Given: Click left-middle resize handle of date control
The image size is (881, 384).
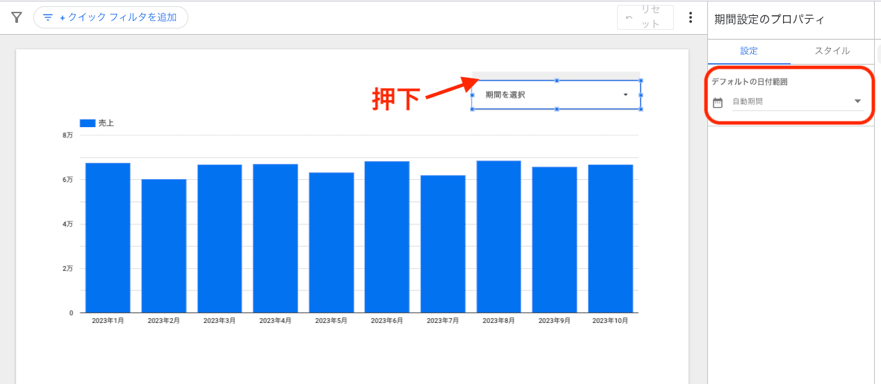Looking at the screenshot, I should pyautogui.click(x=472, y=95).
